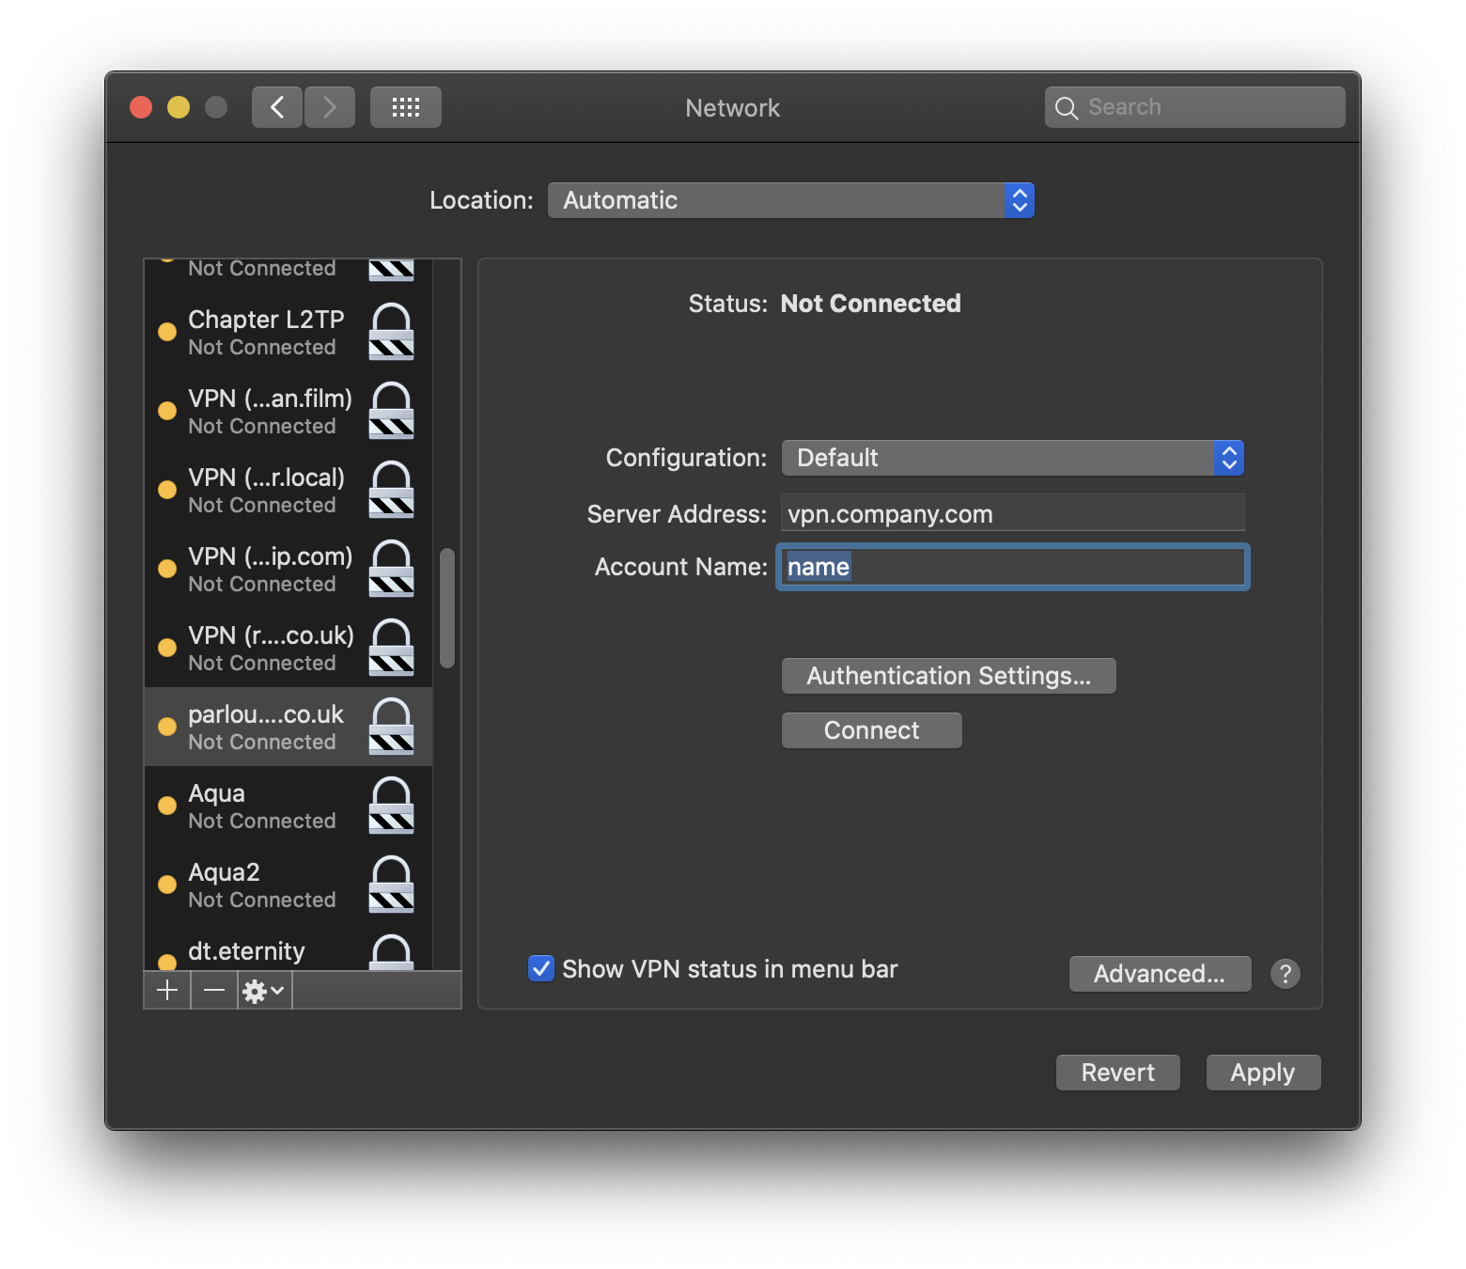Go back with the left chevron button
This screenshot has height=1269, width=1466.
click(x=277, y=107)
